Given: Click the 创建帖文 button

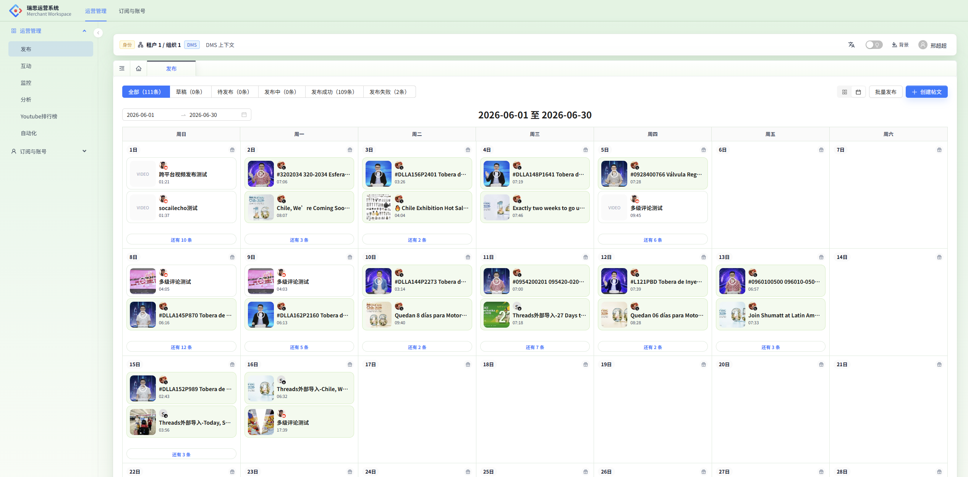Looking at the screenshot, I should 926,92.
